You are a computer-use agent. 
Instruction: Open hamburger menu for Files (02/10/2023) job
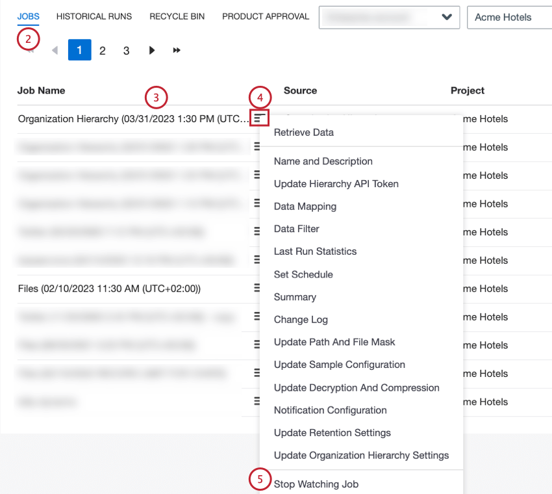(257, 288)
